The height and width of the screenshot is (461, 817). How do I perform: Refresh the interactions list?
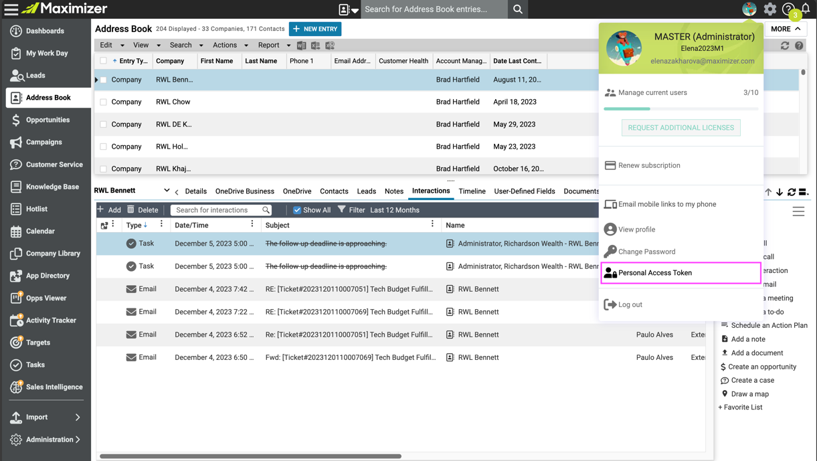pyautogui.click(x=791, y=192)
